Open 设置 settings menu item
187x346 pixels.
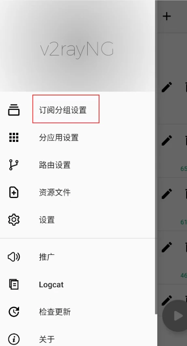47,220
